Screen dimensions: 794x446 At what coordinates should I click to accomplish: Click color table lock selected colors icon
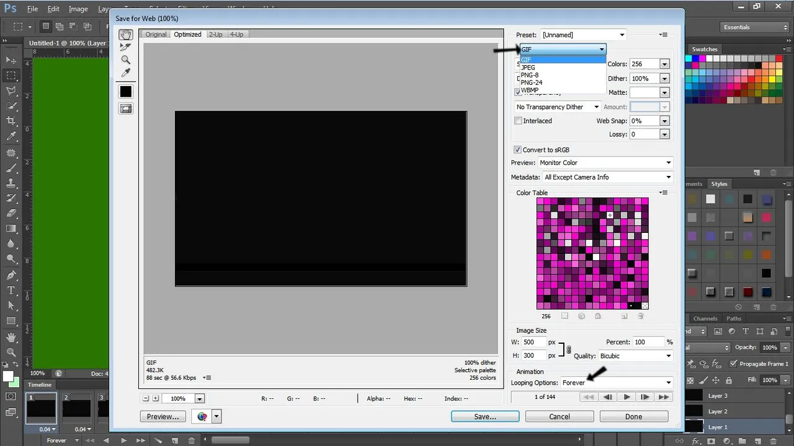click(598, 316)
